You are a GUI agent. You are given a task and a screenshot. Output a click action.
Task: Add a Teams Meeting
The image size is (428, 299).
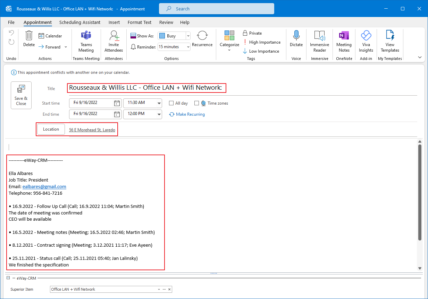click(86, 41)
